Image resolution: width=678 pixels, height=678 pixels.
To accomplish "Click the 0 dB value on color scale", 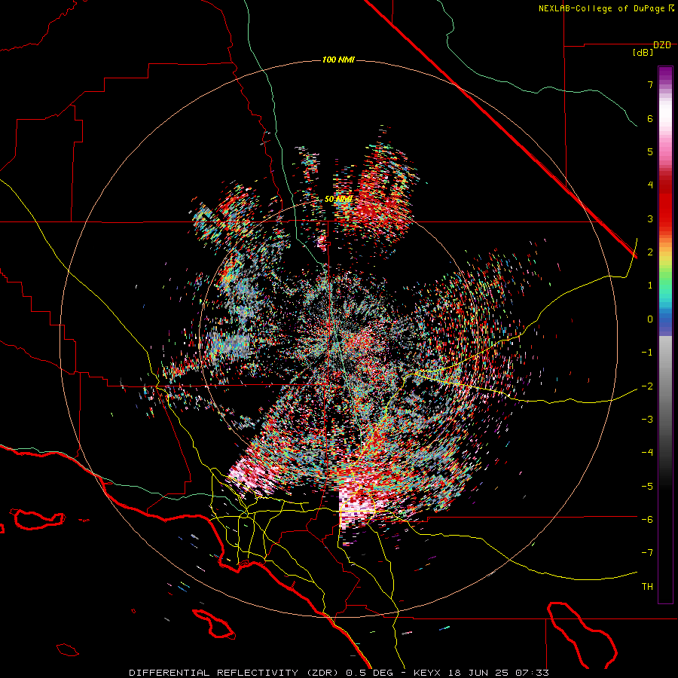I will tap(650, 319).
